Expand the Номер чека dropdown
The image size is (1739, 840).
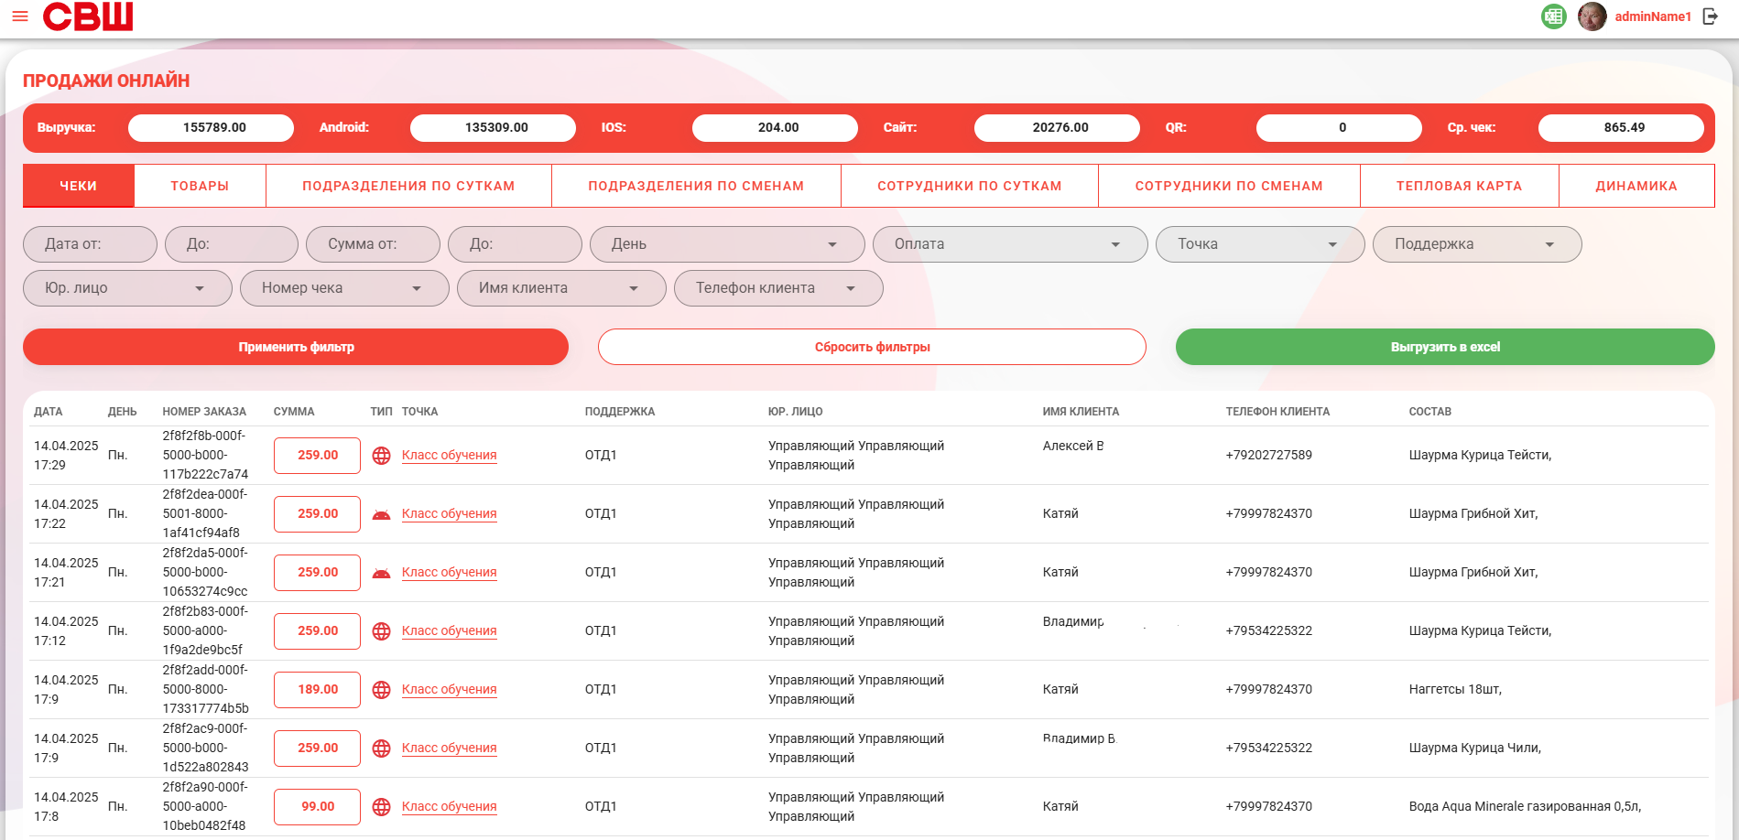point(344,288)
